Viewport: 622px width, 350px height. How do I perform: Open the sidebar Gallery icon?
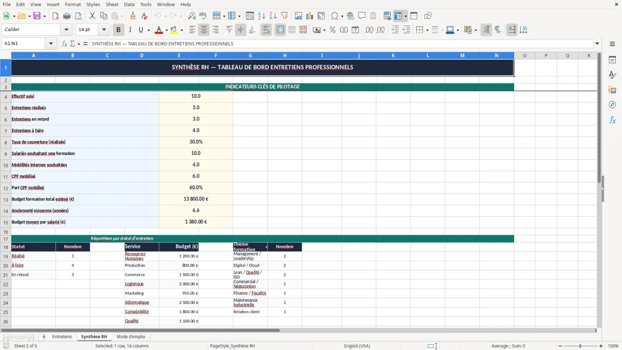point(612,90)
